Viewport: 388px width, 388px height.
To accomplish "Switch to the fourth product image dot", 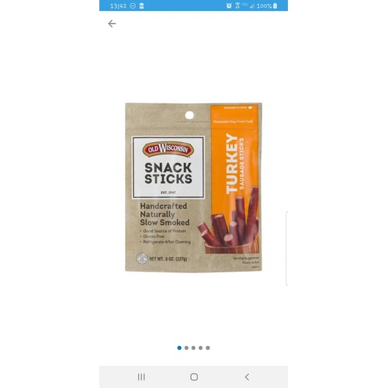I will 200,348.
